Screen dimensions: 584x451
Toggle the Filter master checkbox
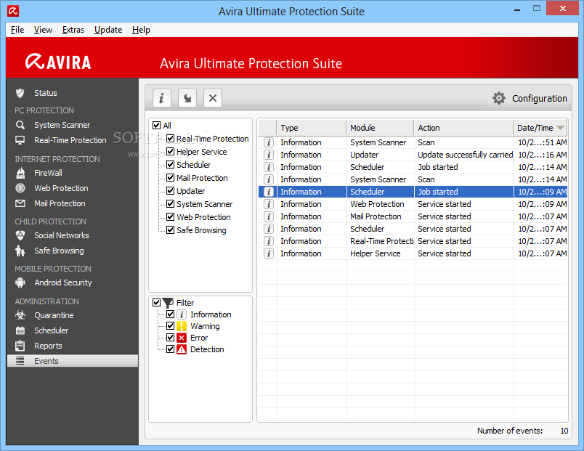click(156, 303)
